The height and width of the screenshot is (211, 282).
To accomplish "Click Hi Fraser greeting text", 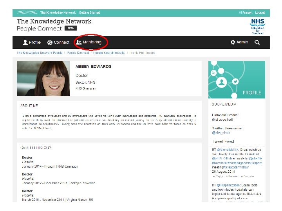I will [246, 13].
